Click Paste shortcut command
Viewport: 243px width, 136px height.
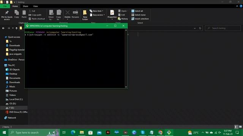tap(37, 19)
